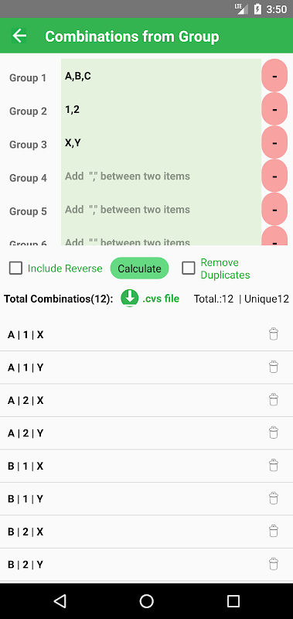Remove the A | 2 | X result
293x619 pixels.
click(x=273, y=400)
